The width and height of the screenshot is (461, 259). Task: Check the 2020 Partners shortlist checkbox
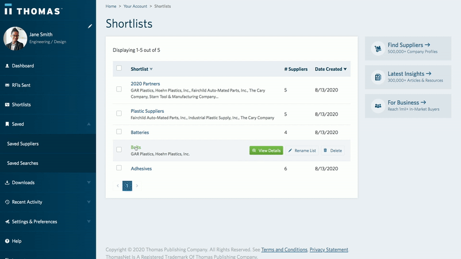pyautogui.click(x=119, y=89)
